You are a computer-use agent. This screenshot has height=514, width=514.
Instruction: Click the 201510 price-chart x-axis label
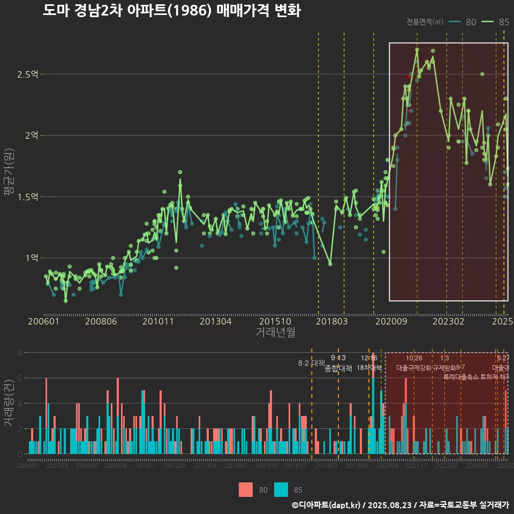click(x=275, y=321)
